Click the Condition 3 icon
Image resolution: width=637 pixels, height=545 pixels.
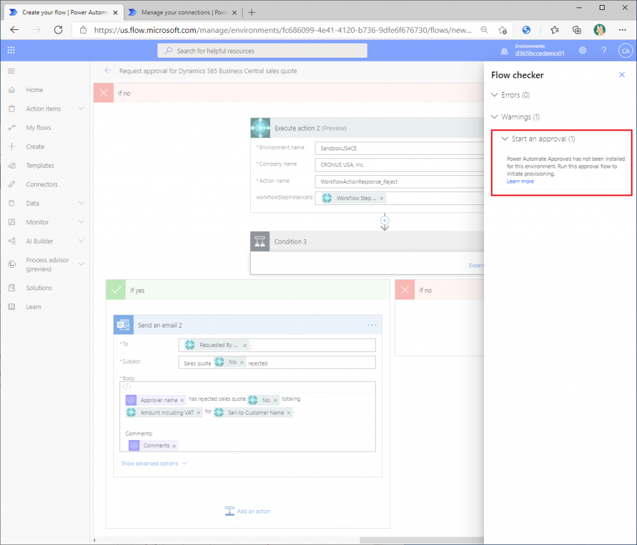click(260, 242)
